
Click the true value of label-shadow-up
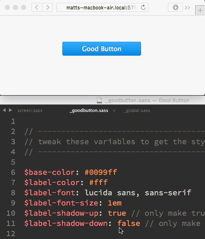pos(117,213)
